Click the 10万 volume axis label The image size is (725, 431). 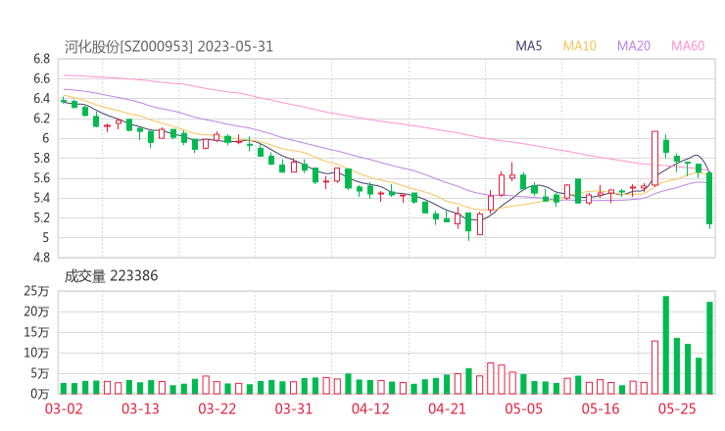pos(36,353)
